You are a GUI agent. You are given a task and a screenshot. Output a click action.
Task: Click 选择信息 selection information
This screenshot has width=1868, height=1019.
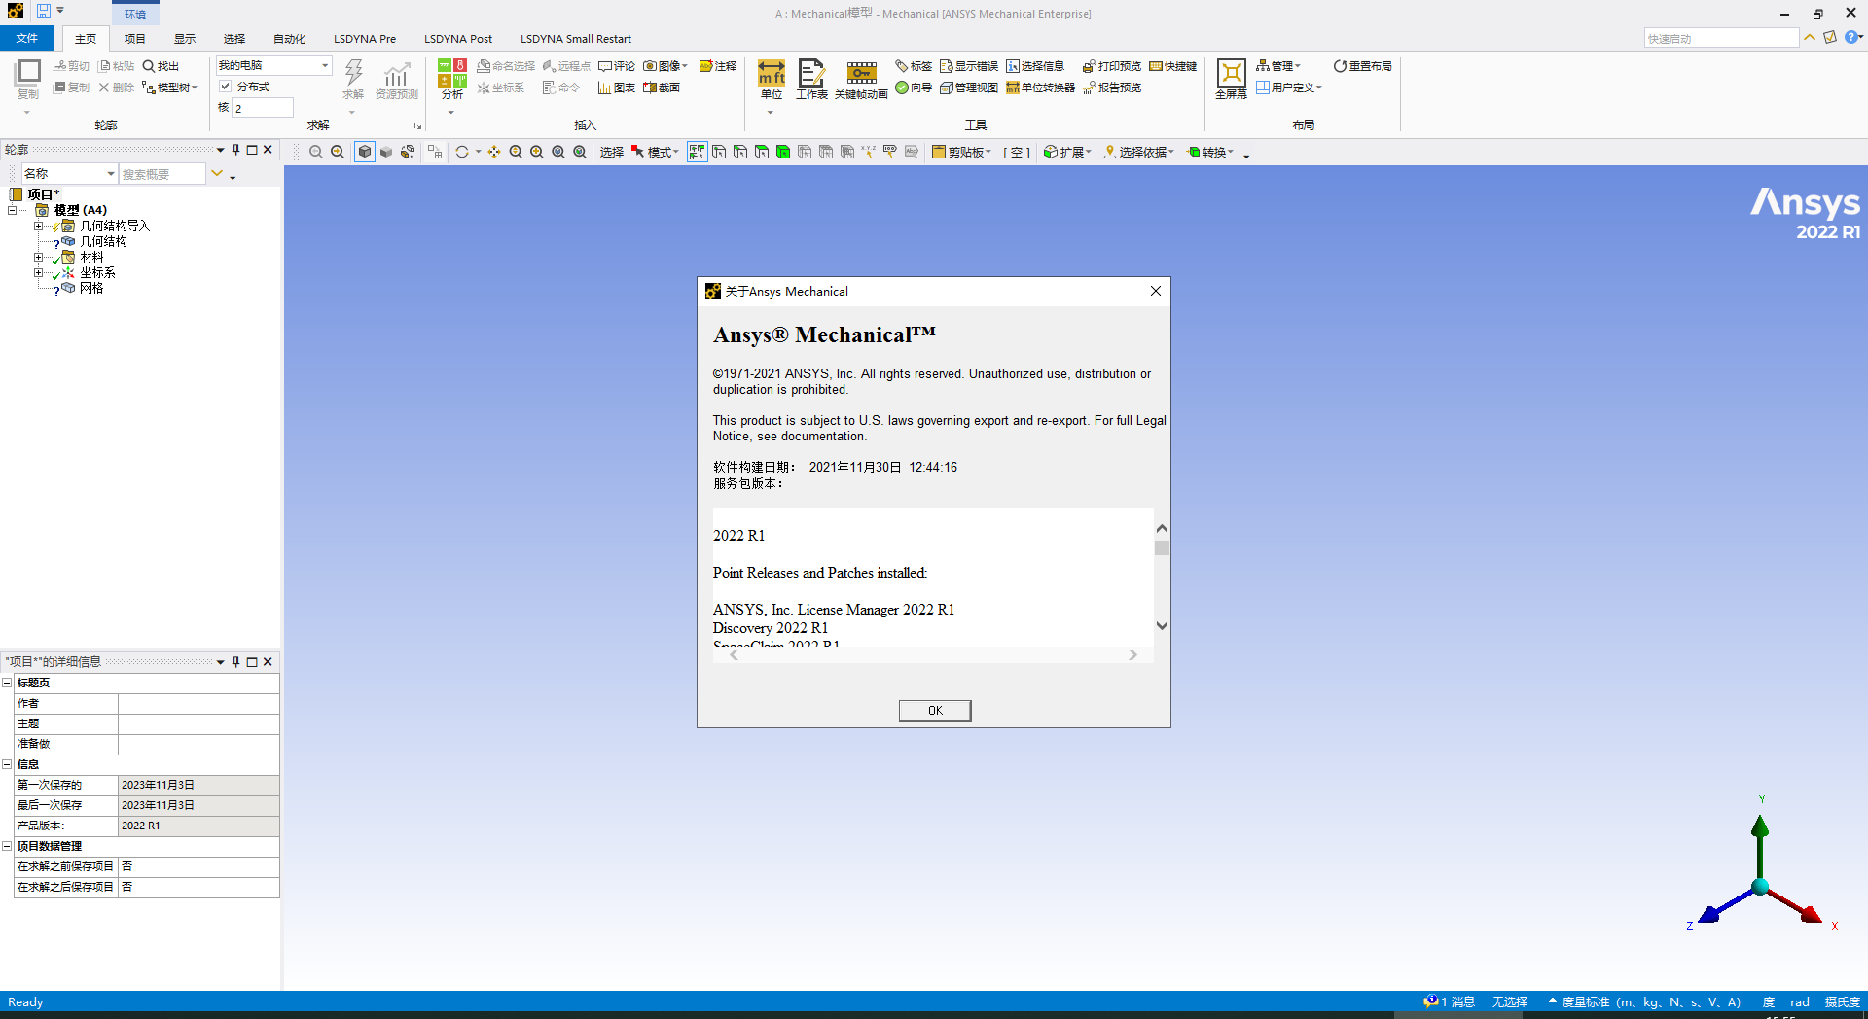[x=1035, y=66]
